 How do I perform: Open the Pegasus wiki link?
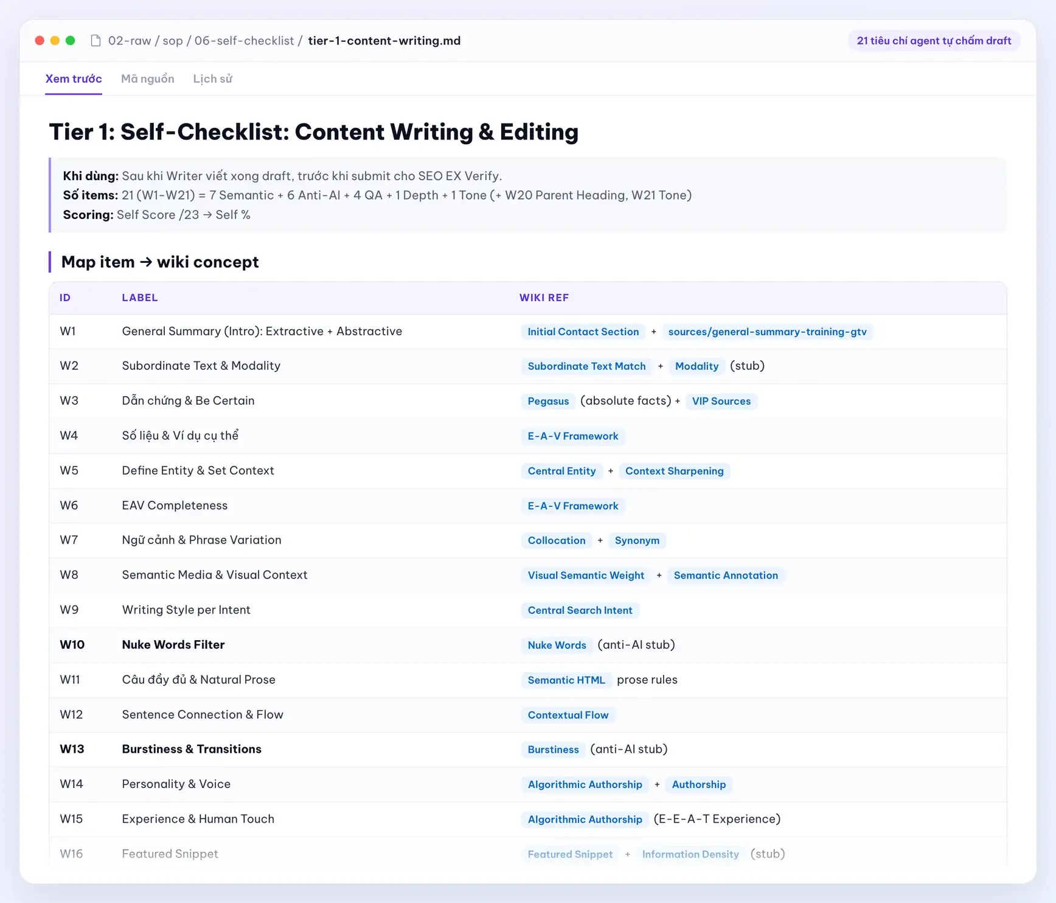pos(548,401)
